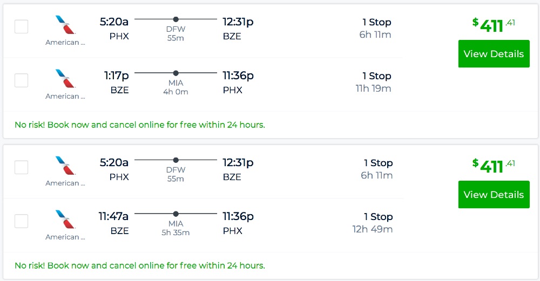Click the DFW stop dot in the bottom result
Viewport: 540px width, 281px height.
[175, 160]
